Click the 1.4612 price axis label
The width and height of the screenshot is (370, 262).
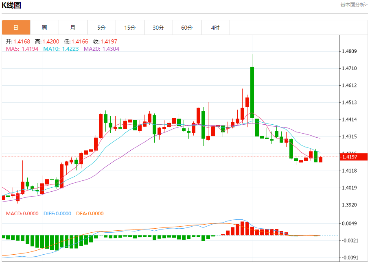coord(349,85)
